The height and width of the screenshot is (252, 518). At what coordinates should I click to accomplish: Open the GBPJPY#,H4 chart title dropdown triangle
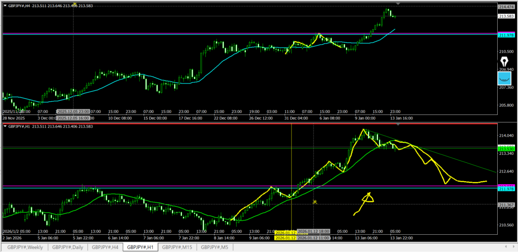point(5,7)
